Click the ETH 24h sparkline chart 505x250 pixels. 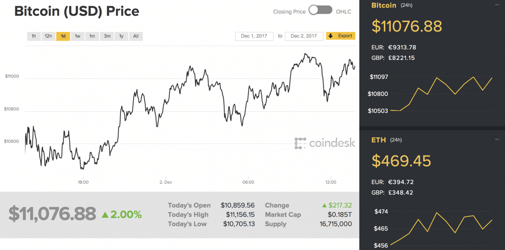(444, 226)
